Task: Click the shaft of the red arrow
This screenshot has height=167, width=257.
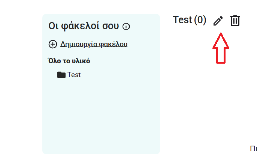Action: click(x=220, y=55)
